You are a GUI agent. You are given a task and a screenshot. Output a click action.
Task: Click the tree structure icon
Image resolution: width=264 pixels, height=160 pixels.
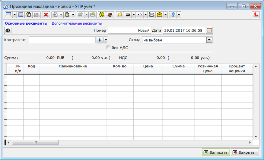pos(151,15)
